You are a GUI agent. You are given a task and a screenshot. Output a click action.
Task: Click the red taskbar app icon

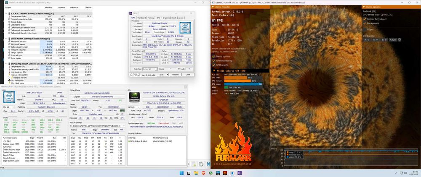(225, 173)
